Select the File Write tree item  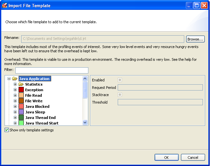(34, 101)
